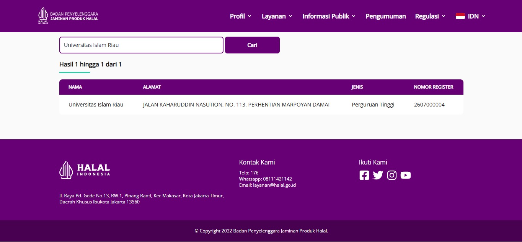Open the YouTube channel icon
The height and width of the screenshot is (242, 522).
406,175
